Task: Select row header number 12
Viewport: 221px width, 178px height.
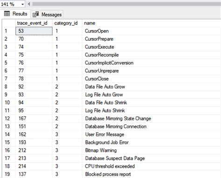Action: pos(9,118)
